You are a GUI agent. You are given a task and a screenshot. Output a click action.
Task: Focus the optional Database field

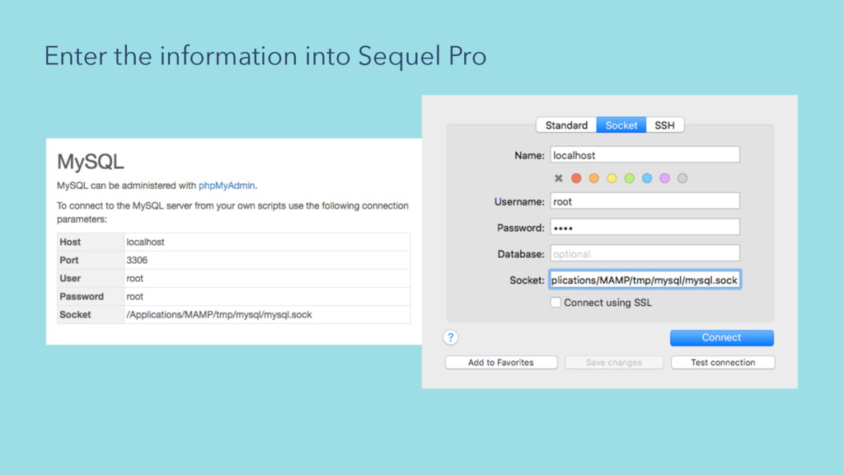point(645,254)
